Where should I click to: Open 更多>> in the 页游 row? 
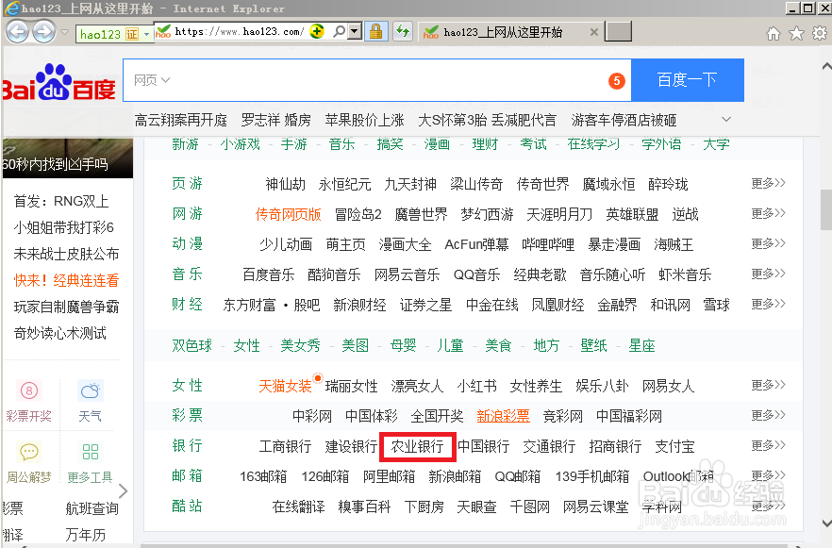[x=768, y=183]
